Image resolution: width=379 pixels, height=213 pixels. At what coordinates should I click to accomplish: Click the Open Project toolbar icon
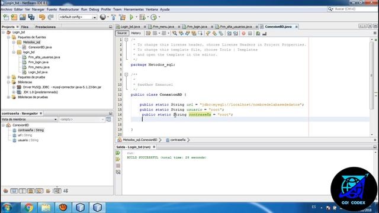[23, 17]
